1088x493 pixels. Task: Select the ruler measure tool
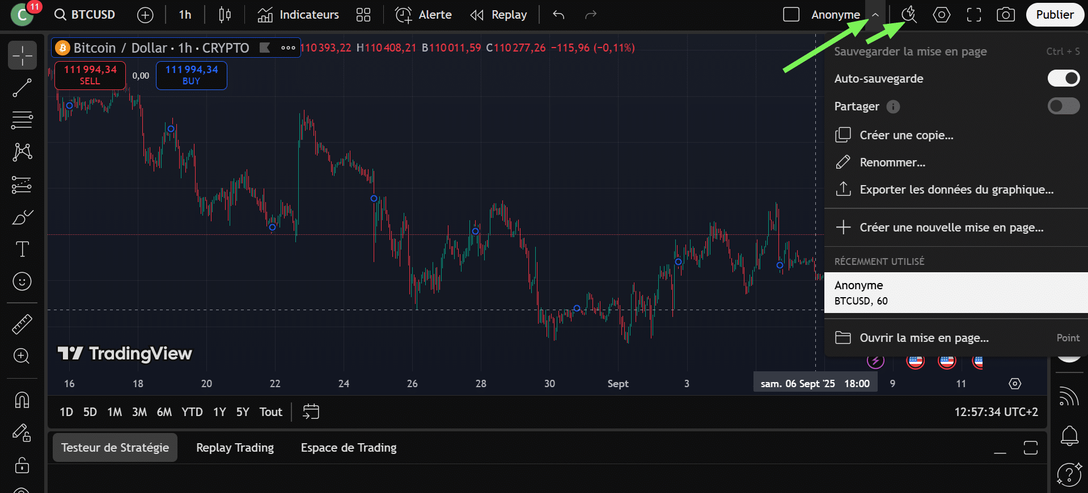click(22, 324)
